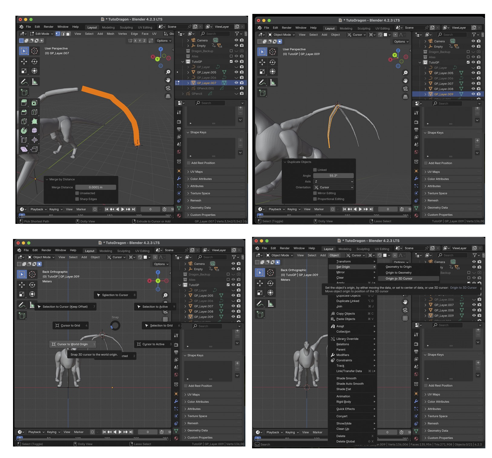Enable Linked checkbox in Duplicate Objects
This screenshot has height=458, width=492.
(x=315, y=170)
